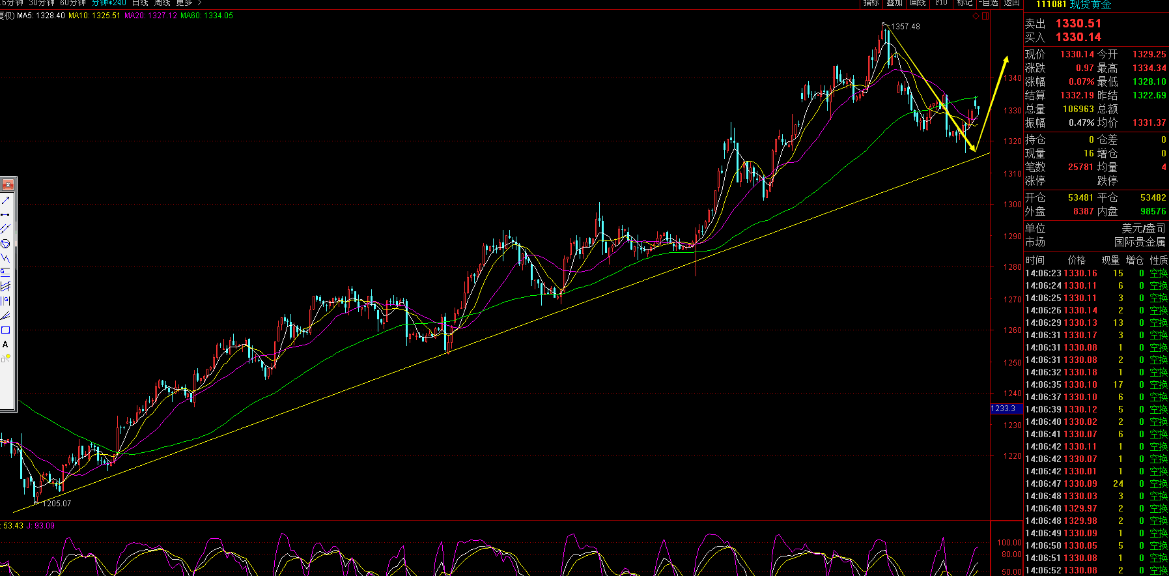Select the fan angle lines tool

6,315
